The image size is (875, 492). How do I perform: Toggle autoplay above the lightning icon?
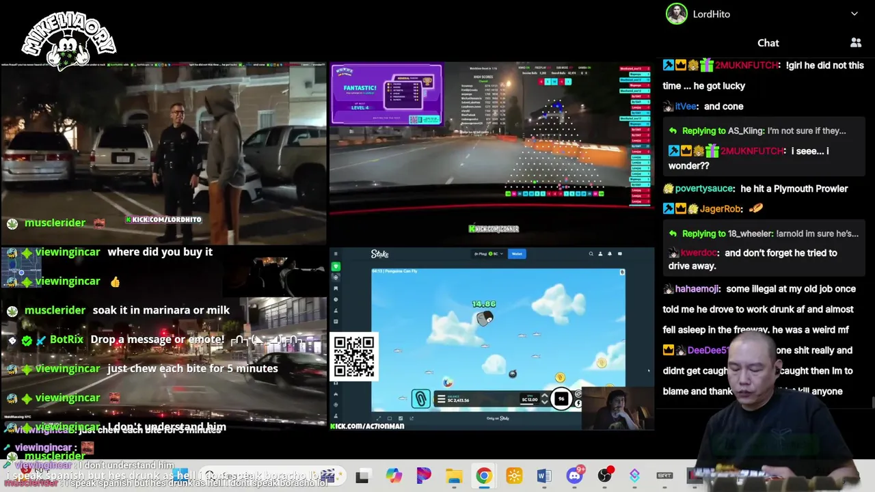point(578,394)
